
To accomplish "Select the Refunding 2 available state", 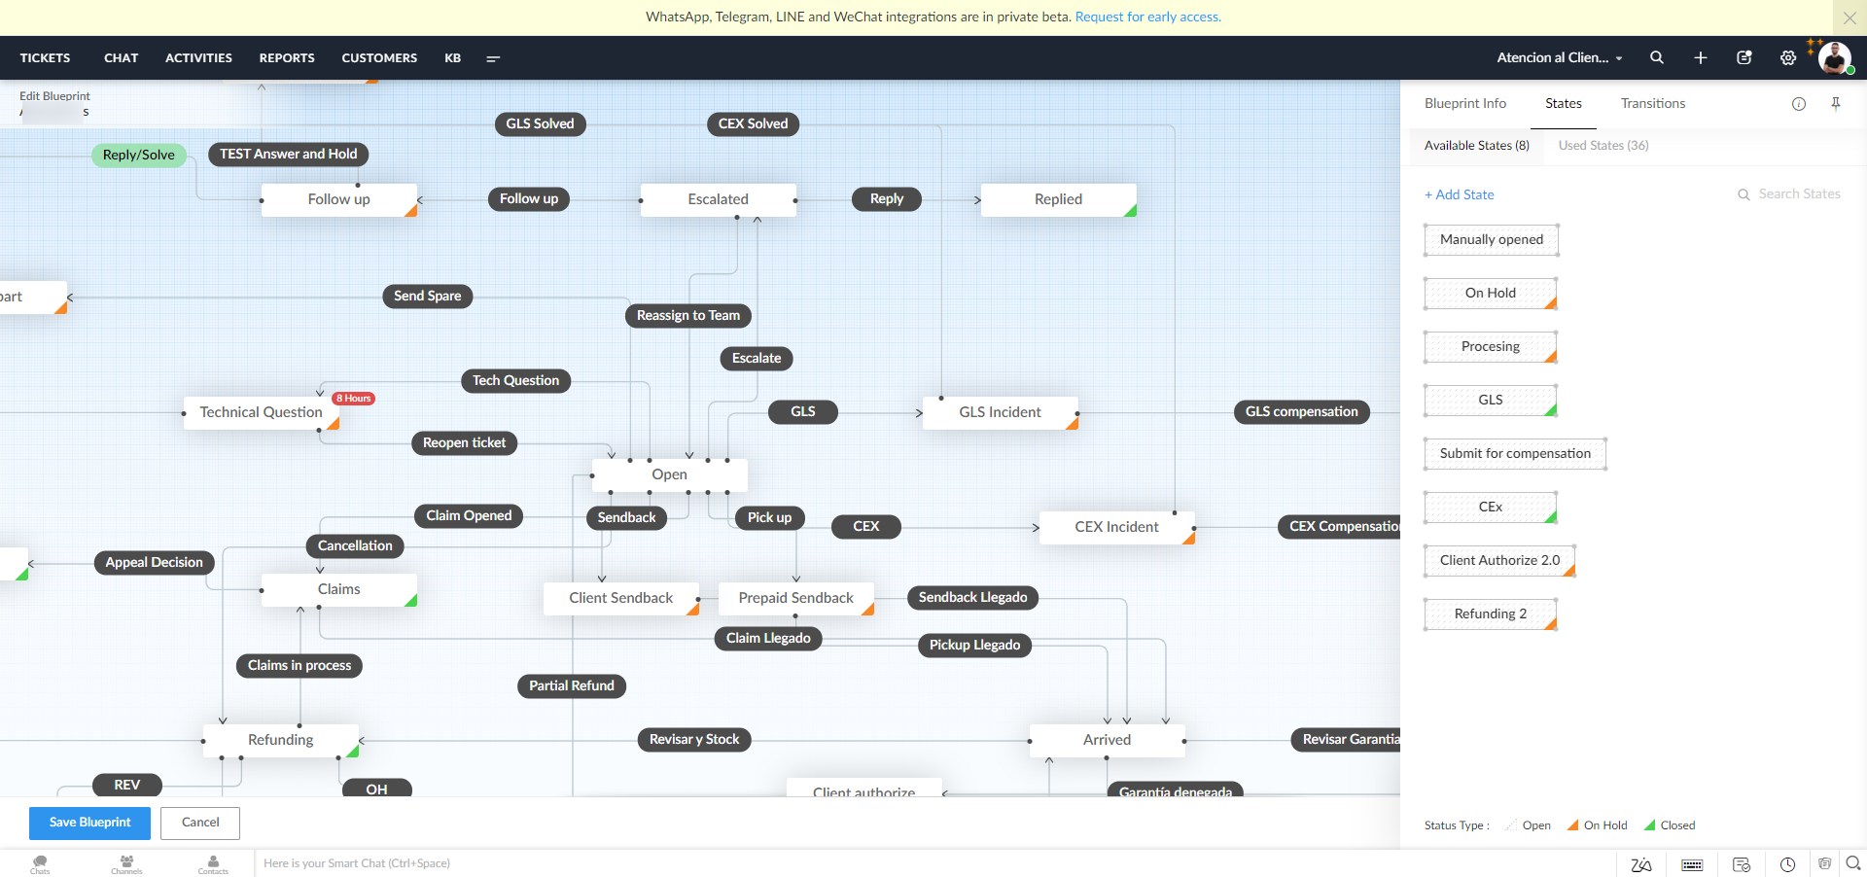I will point(1491,614).
